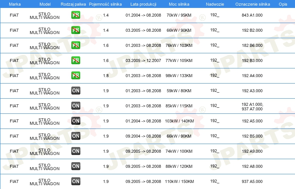The height and width of the screenshot is (189, 295).
Task: Click the power value 70kW / 95KM
Action: tap(179, 15)
